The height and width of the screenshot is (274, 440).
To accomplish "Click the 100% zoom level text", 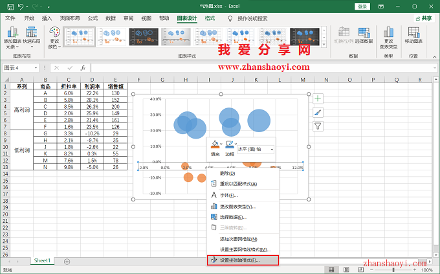I will coord(426,270).
